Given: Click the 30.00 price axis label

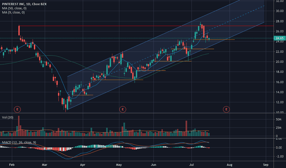Looking at the screenshot, I should [280, 11].
